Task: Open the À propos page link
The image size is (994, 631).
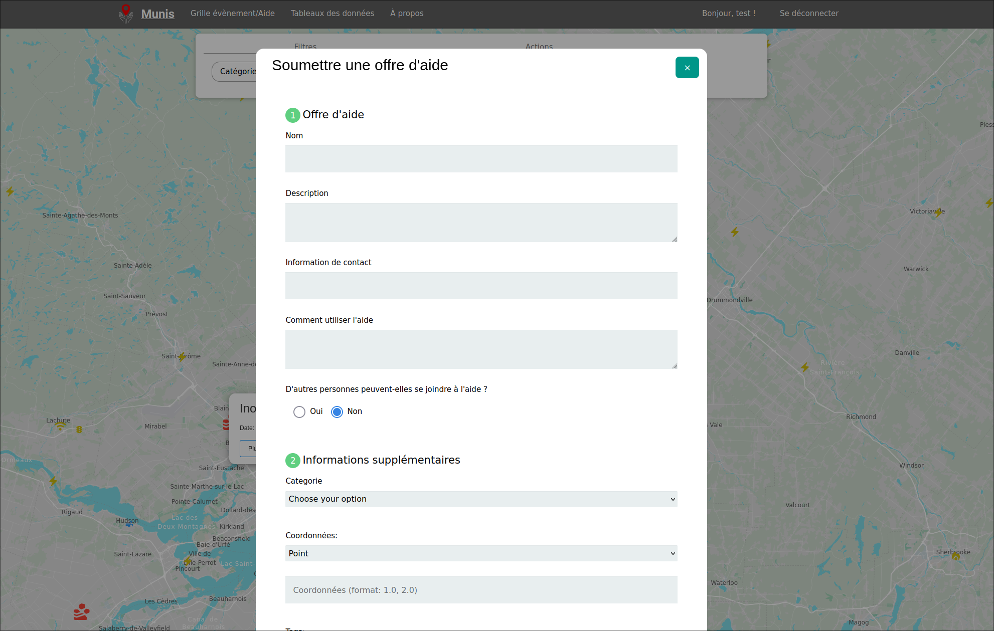Action: click(x=406, y=14)
